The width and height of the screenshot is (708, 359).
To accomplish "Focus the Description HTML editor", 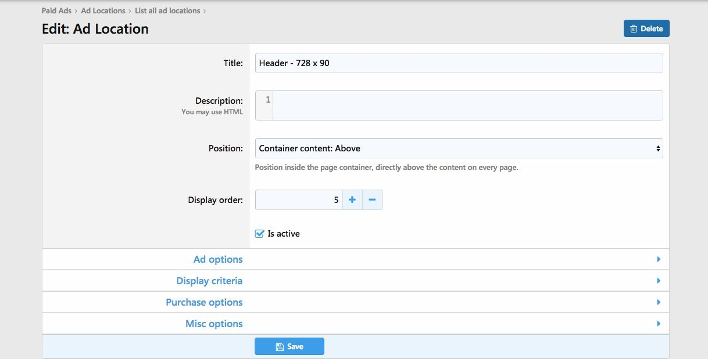I will coord(467,106).
